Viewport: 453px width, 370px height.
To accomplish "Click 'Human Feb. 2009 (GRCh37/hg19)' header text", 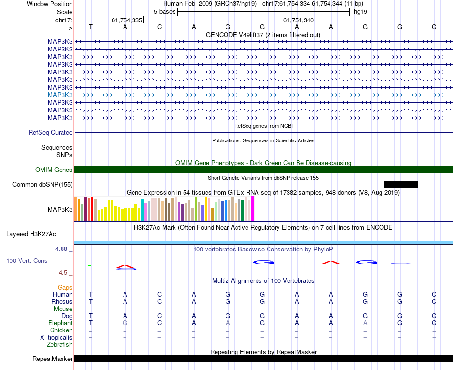I will coord(210,4).
